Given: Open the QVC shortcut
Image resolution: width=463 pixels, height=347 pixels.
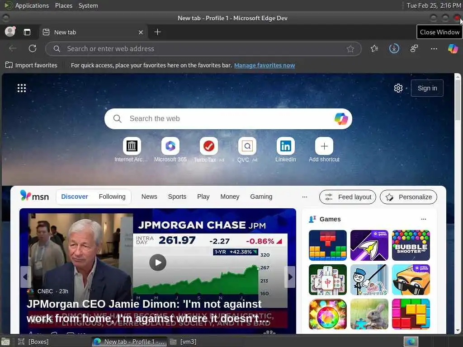Looking at the screenshot, I should point(247,150).
